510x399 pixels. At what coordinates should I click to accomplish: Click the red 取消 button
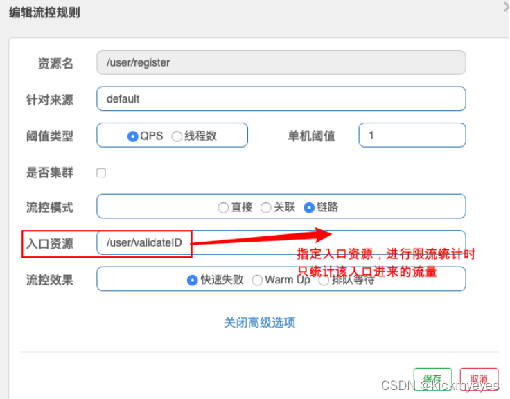click(479, 379)
